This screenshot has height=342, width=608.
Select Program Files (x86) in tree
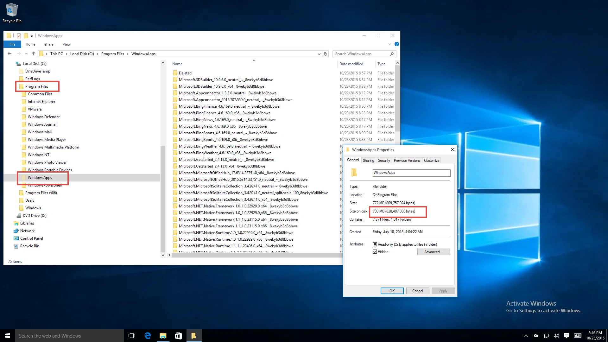point(41,193)
